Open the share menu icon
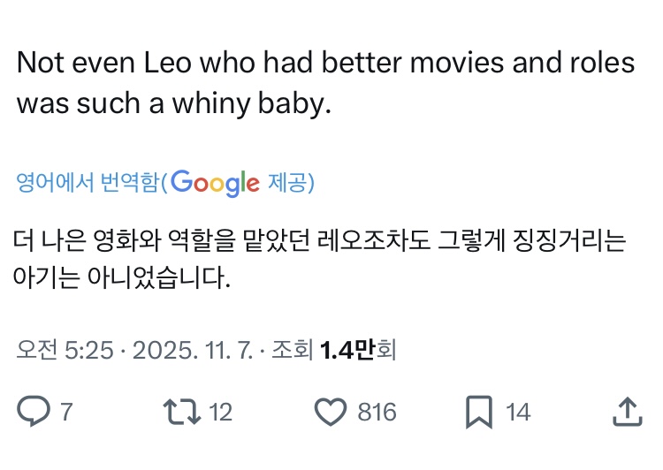 click(626, 410)
